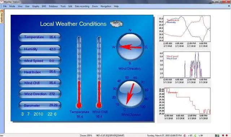This screenshot has width=231, height=137.
Task: Open the Navigation menu
Action: tap(106, 6)
